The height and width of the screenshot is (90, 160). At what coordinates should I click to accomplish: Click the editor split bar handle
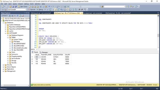pyautogui.click(x=158, y=15)
